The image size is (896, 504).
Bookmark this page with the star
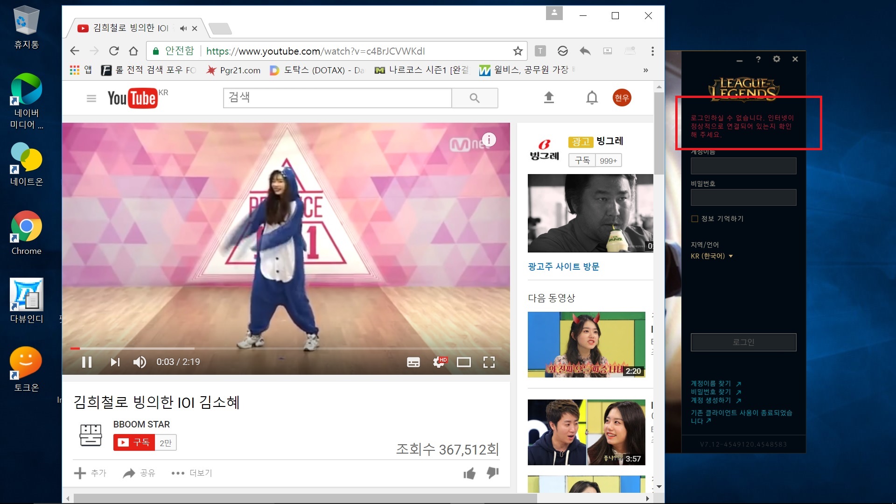[x=518, y=51]
